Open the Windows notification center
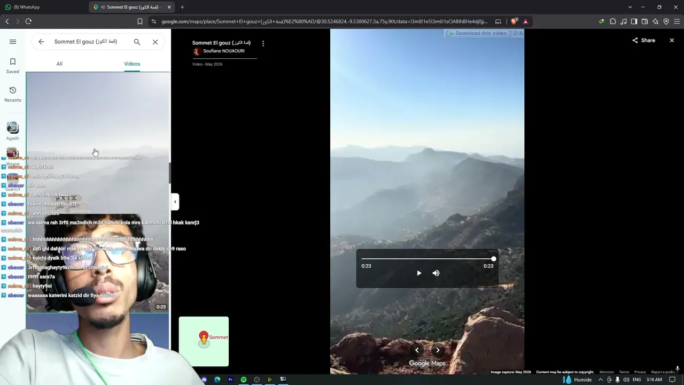Screen dimensions: 684x385 point(673,380)
